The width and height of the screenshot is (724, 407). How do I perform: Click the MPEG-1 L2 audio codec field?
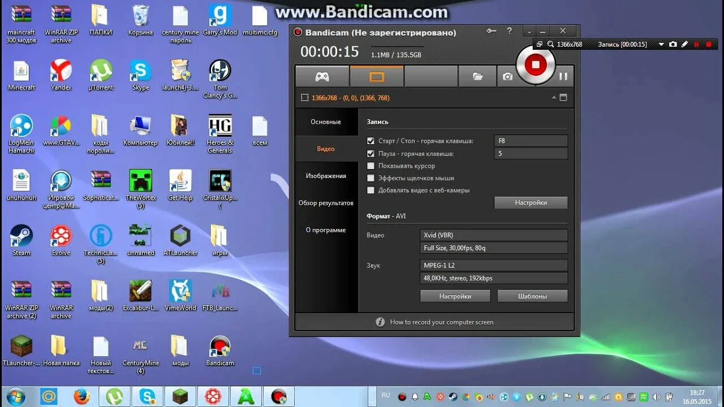pyautogui.click(x=494, y=265)
